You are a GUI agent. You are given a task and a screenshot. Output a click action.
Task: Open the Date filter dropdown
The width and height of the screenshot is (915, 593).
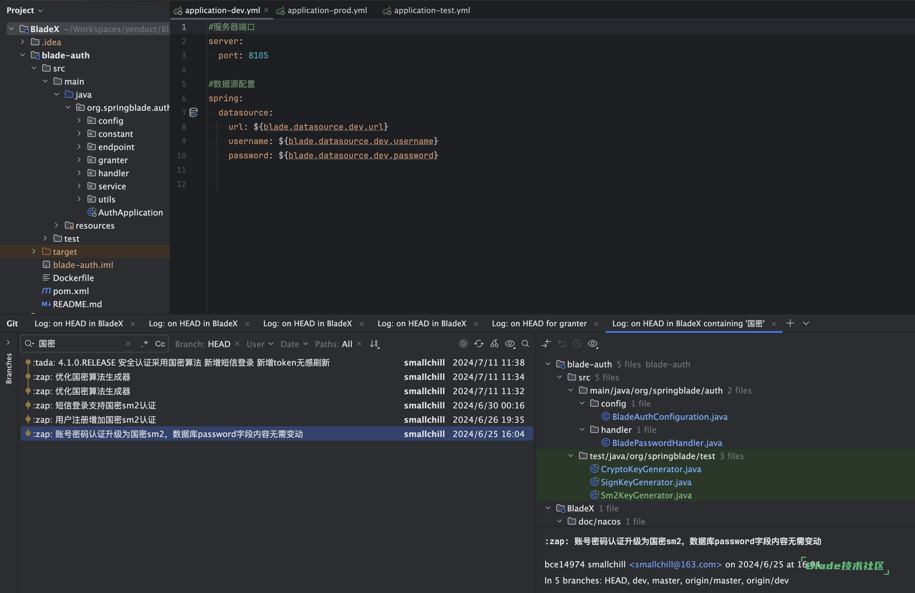(294, 344)
